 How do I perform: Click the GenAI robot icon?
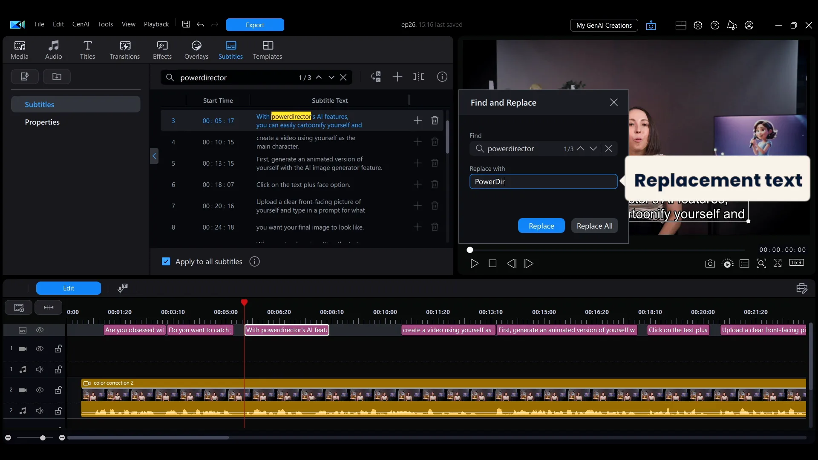click(651, 26)
